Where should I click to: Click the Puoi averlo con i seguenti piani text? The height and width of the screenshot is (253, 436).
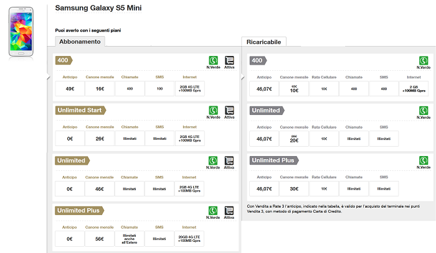tap(88, 30)
